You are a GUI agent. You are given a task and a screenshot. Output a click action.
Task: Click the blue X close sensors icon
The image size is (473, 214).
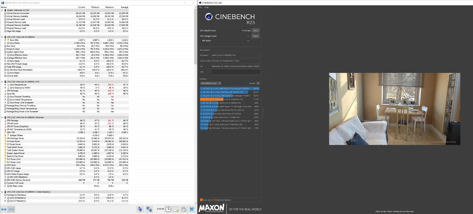(x=192, y=209)
